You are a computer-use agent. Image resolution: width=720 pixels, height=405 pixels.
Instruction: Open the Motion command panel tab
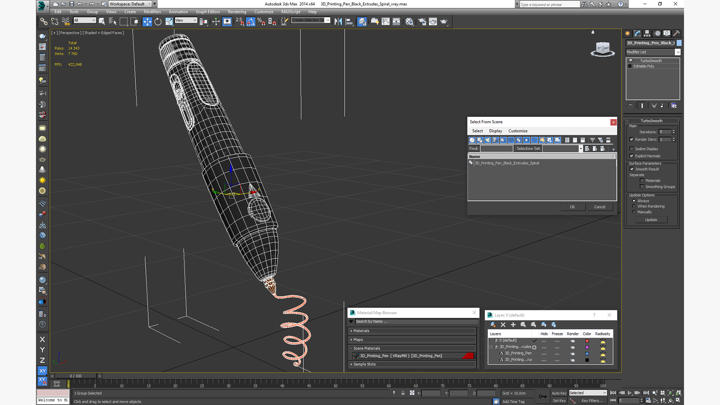(x=657, y=33)
